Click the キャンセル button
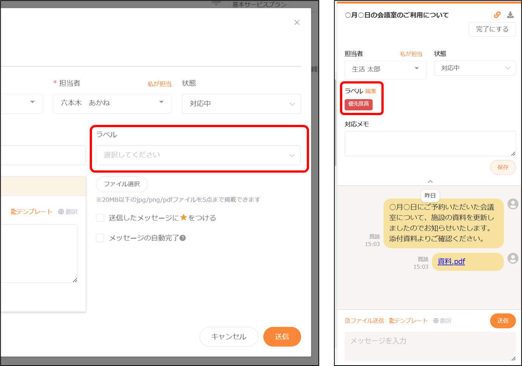The width and height of the screenshot is (522, 366). (229, 337)
